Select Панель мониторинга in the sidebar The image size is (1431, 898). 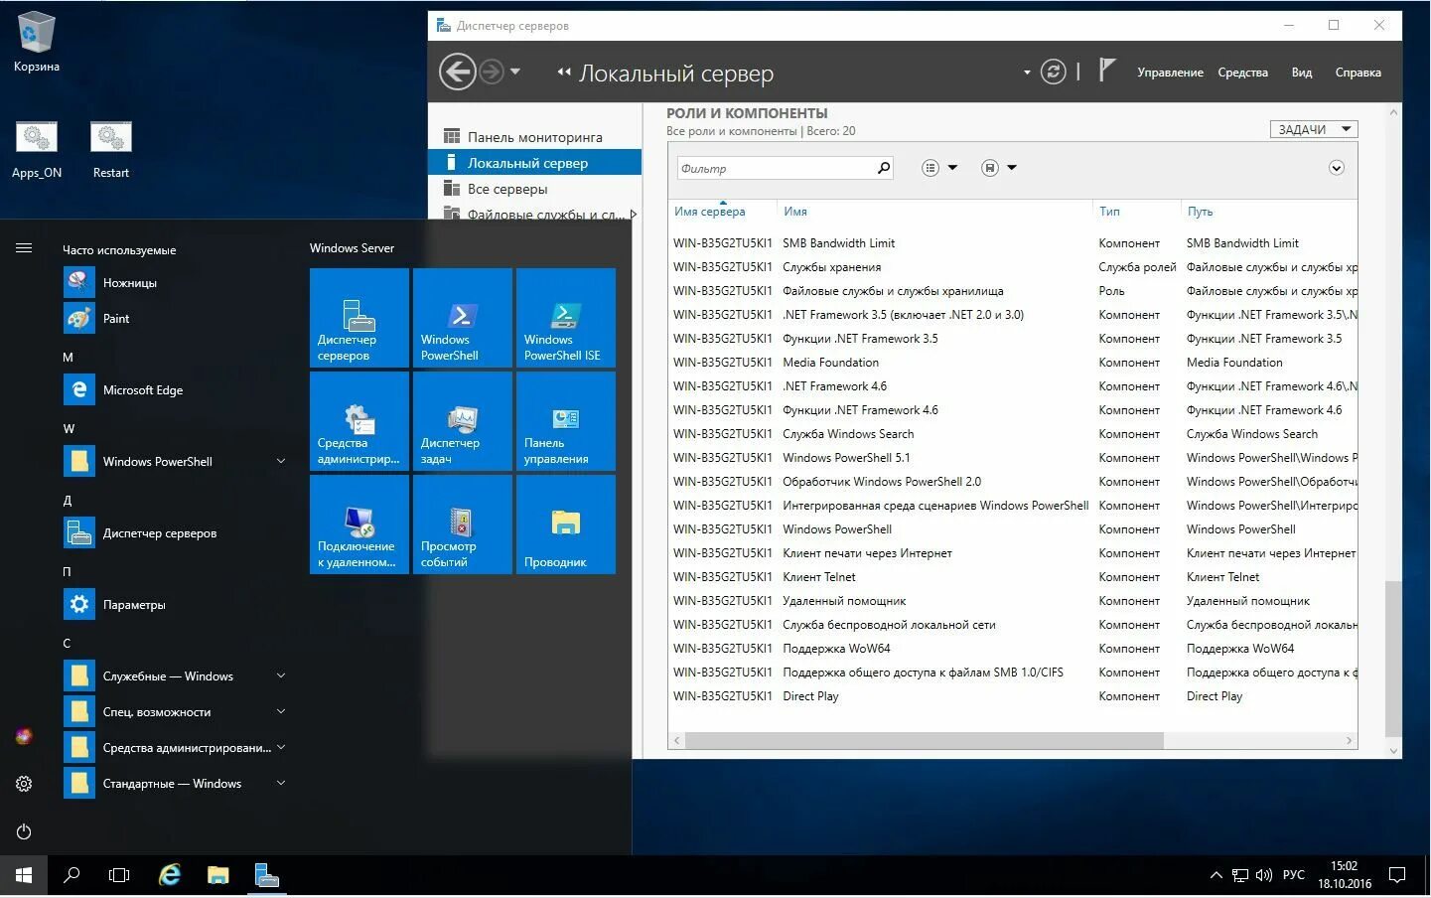536,137
